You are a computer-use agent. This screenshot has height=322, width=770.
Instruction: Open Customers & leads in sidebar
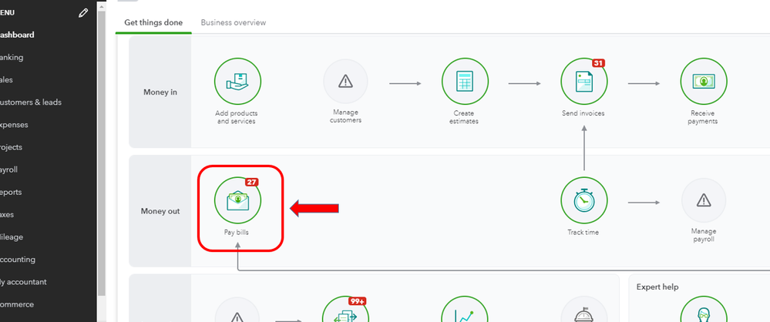[31, 102]
